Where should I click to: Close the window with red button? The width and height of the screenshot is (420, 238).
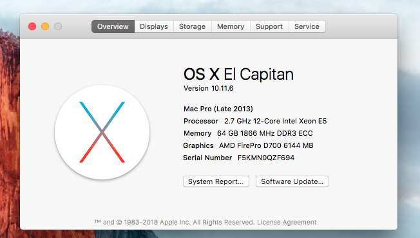click(x=32, y=26)
